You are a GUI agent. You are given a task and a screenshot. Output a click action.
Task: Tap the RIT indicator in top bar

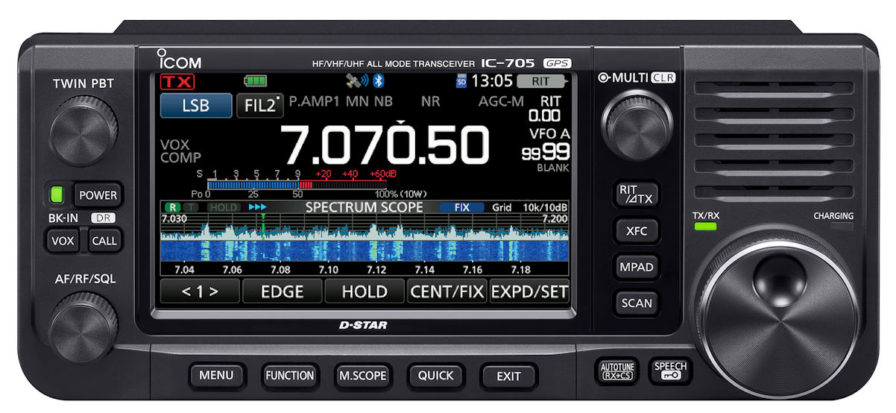pos(540,81)
